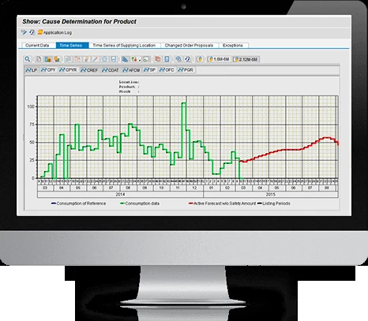The height and width of the screenshot is (321, 368).
Task: Click the pencil display/change icon left of Application Log
Action: coord(24,32)
